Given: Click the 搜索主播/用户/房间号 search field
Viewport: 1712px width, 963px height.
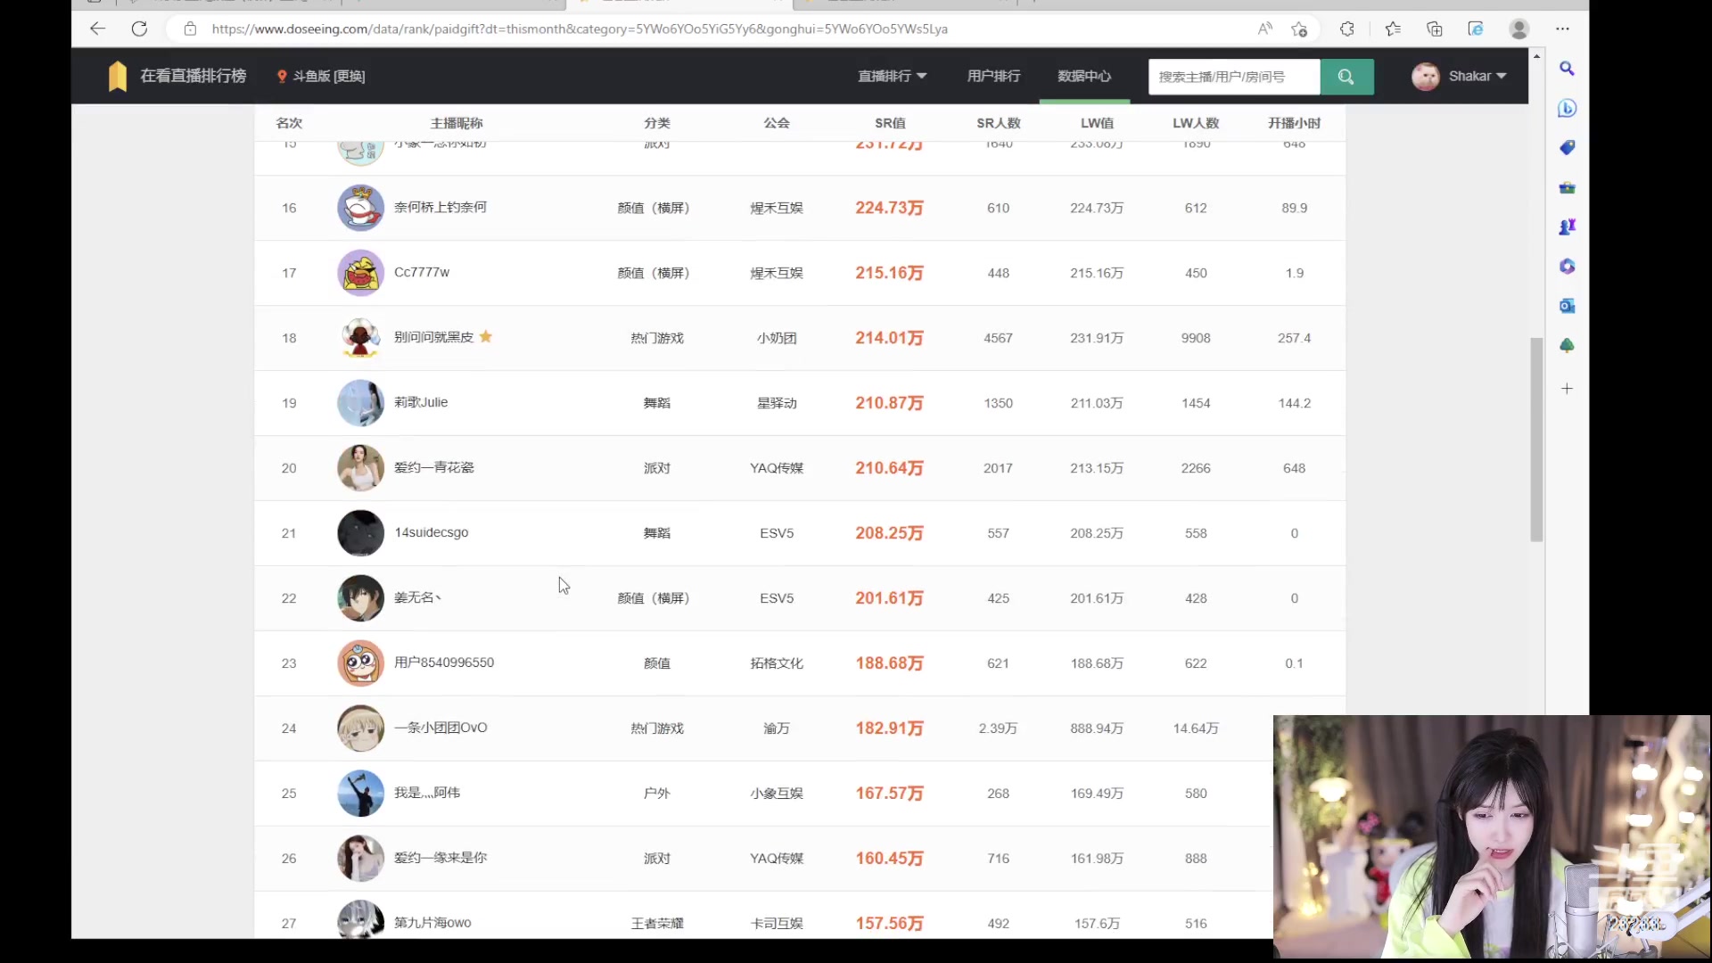Looking at the screenshot, I should (x=1233, y=77).
